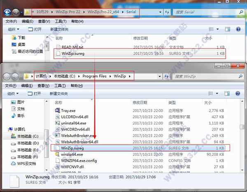Image resolution: width=247 pixels, height=192 pixels.
Task: Expand the arrow after WinZip in the address bar
Action: tap(130, 76)
